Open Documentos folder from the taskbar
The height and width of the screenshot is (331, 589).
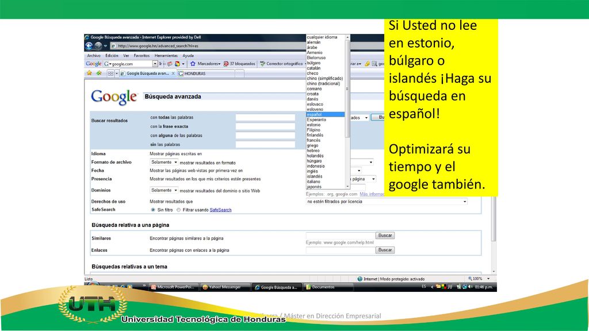328,287
